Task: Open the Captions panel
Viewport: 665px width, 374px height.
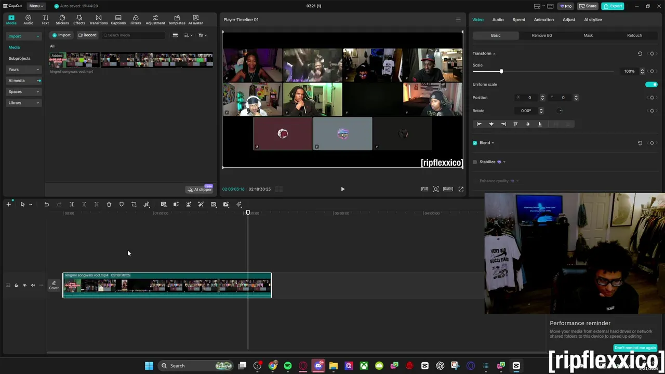Action: pyautogui.click(x=118, y=20)
